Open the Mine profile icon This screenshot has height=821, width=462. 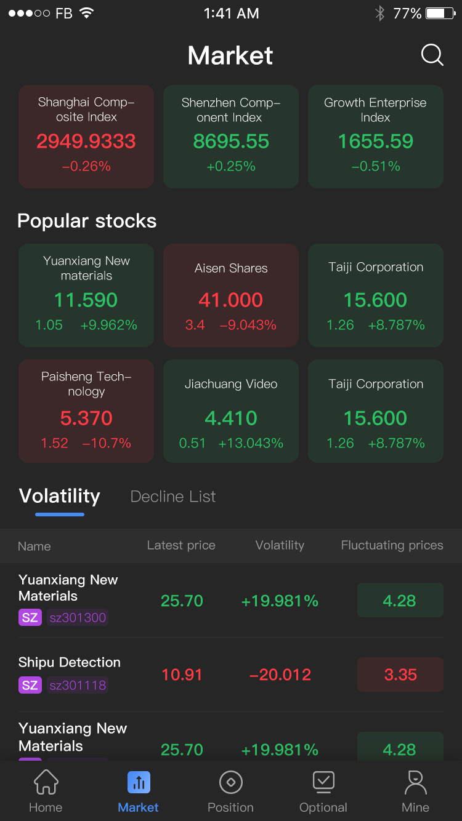pyautogui.click(x=416, y=783)
